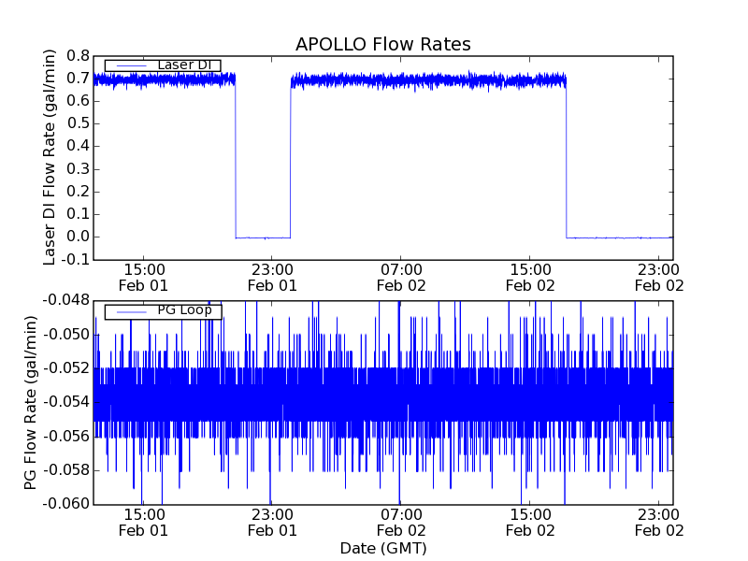748x561 pixels.
Task: Click the blue line sample in PG Loop legend
Action: [x=132, y=312]
